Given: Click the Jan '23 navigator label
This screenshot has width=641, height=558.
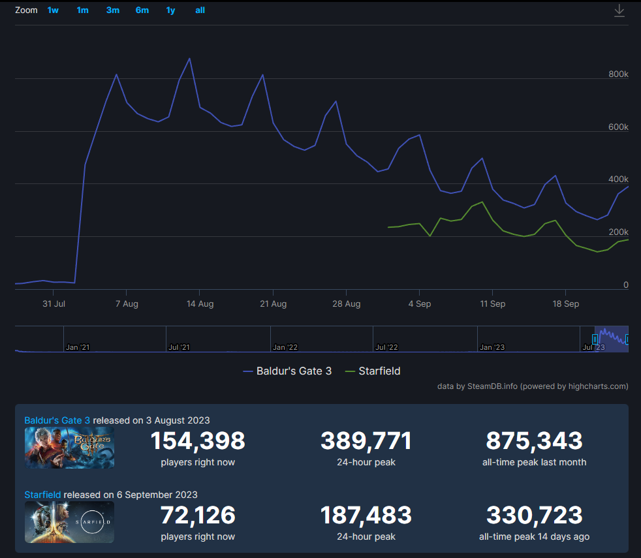Looking at the screenshot, I should pos(492,347).
